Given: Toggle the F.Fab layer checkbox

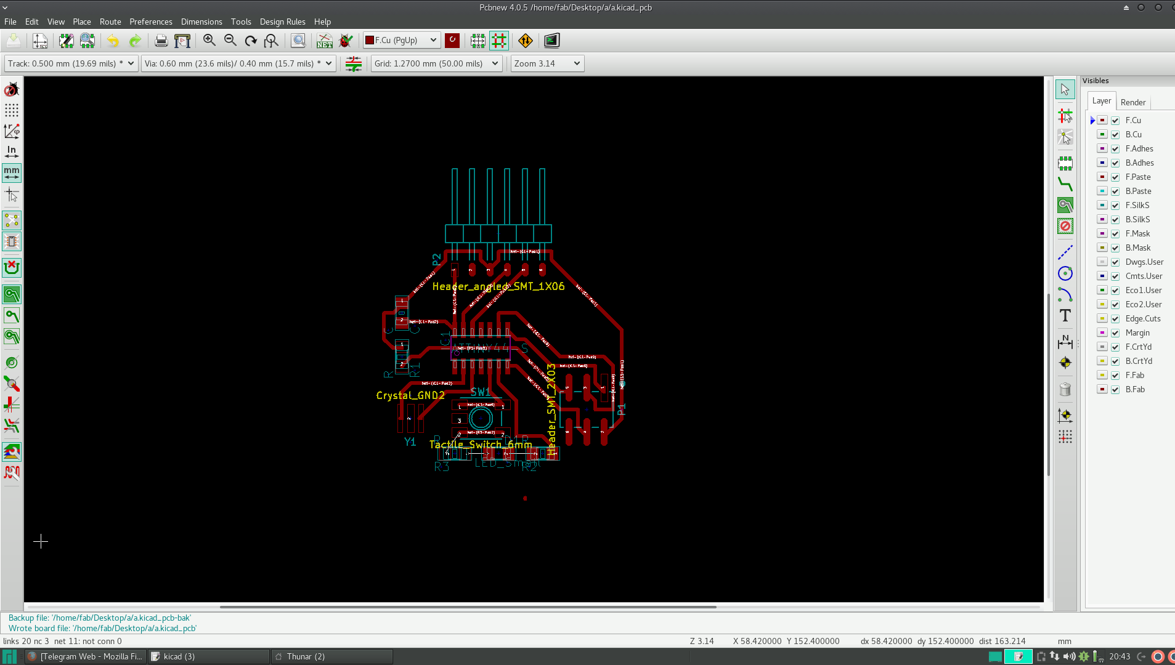Looking at the screenshot, I should [x=1115, y=376].
